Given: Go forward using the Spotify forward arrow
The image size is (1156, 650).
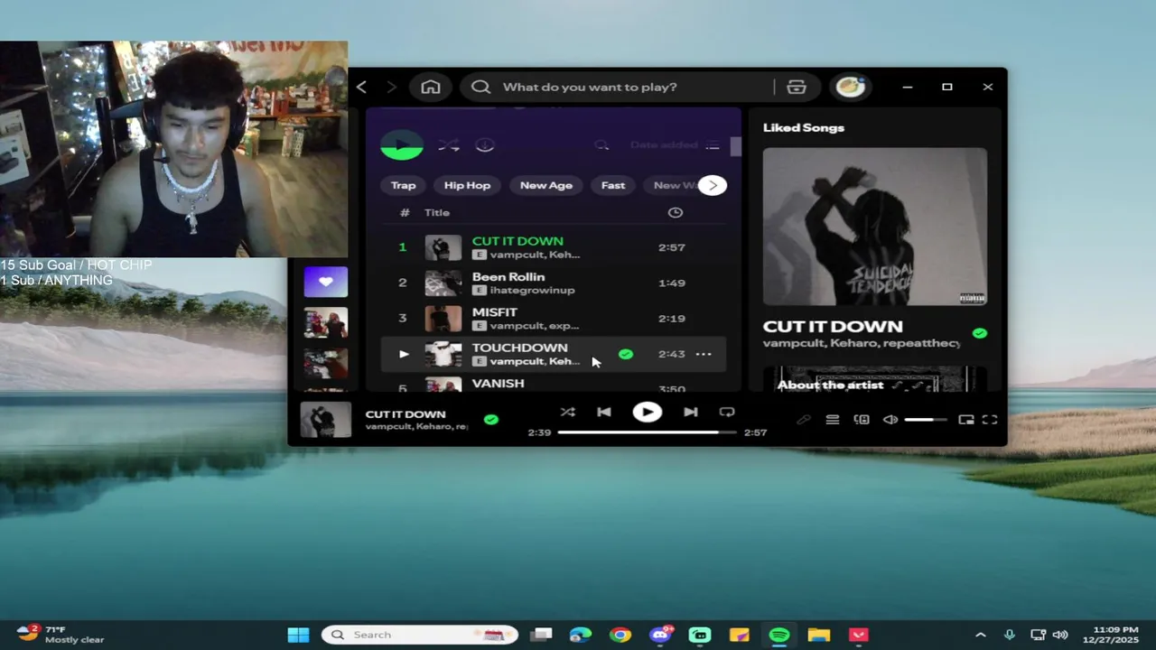Looking at the screenshot, I should 391,87.
